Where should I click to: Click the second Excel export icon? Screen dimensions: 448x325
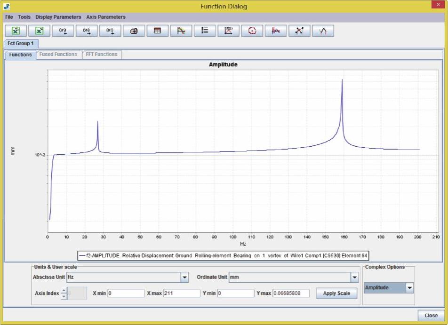point(40,31)
